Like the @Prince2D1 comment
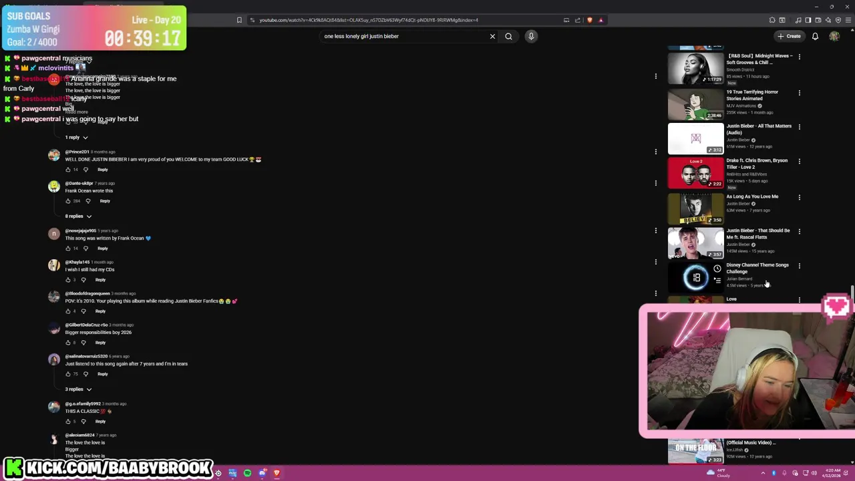Image resolution: width=855 pixels, height=481 pixels. point(68,170)
